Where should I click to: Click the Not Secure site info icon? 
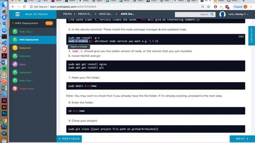click(31, 7)
